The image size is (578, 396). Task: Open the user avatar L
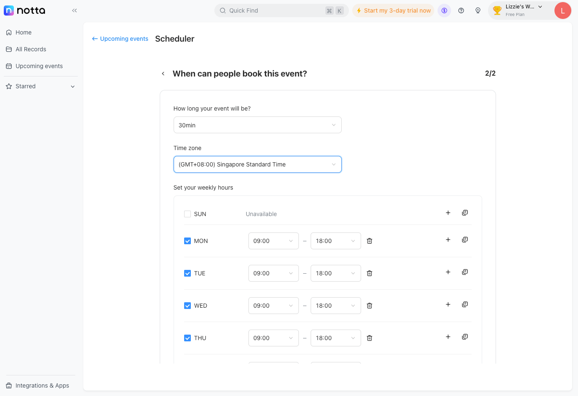[x=562, y=11]
